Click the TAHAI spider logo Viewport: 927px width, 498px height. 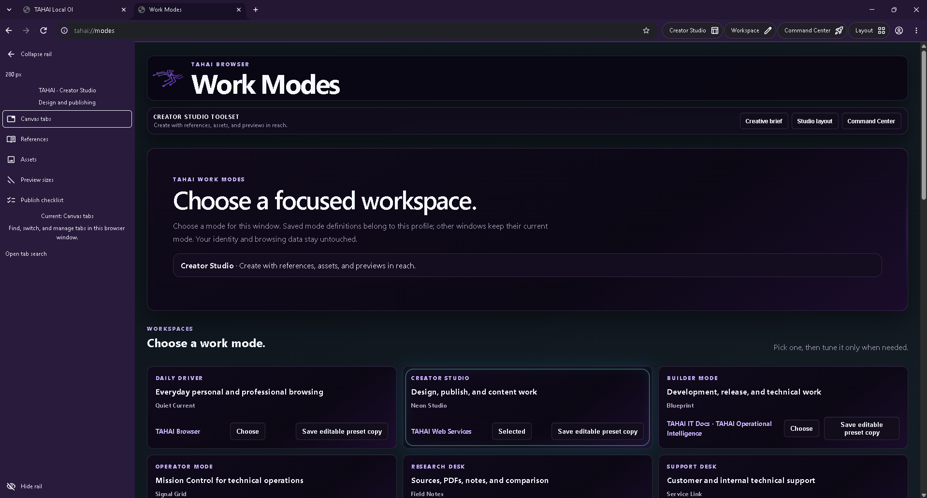pos(168,78)
